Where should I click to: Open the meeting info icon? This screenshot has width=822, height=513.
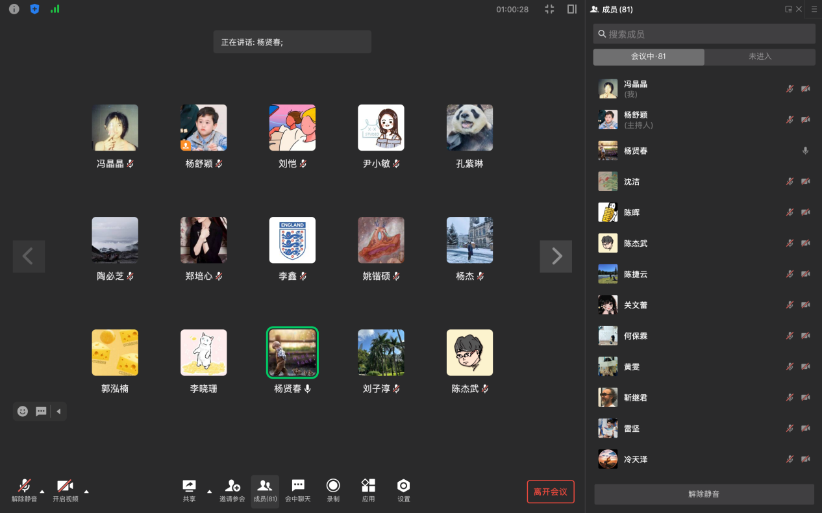tap(14, 9)
